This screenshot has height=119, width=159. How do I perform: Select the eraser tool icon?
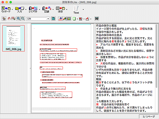60,19
